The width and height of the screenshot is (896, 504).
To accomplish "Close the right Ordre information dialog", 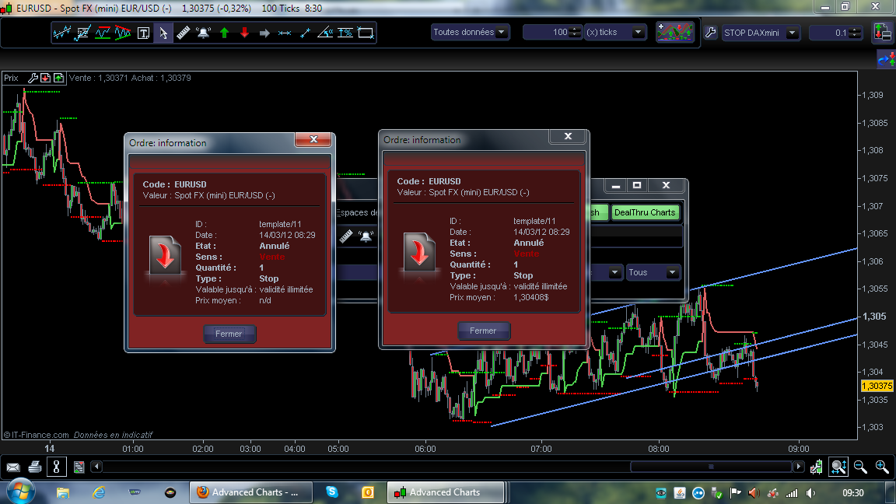I will (568, 136).
